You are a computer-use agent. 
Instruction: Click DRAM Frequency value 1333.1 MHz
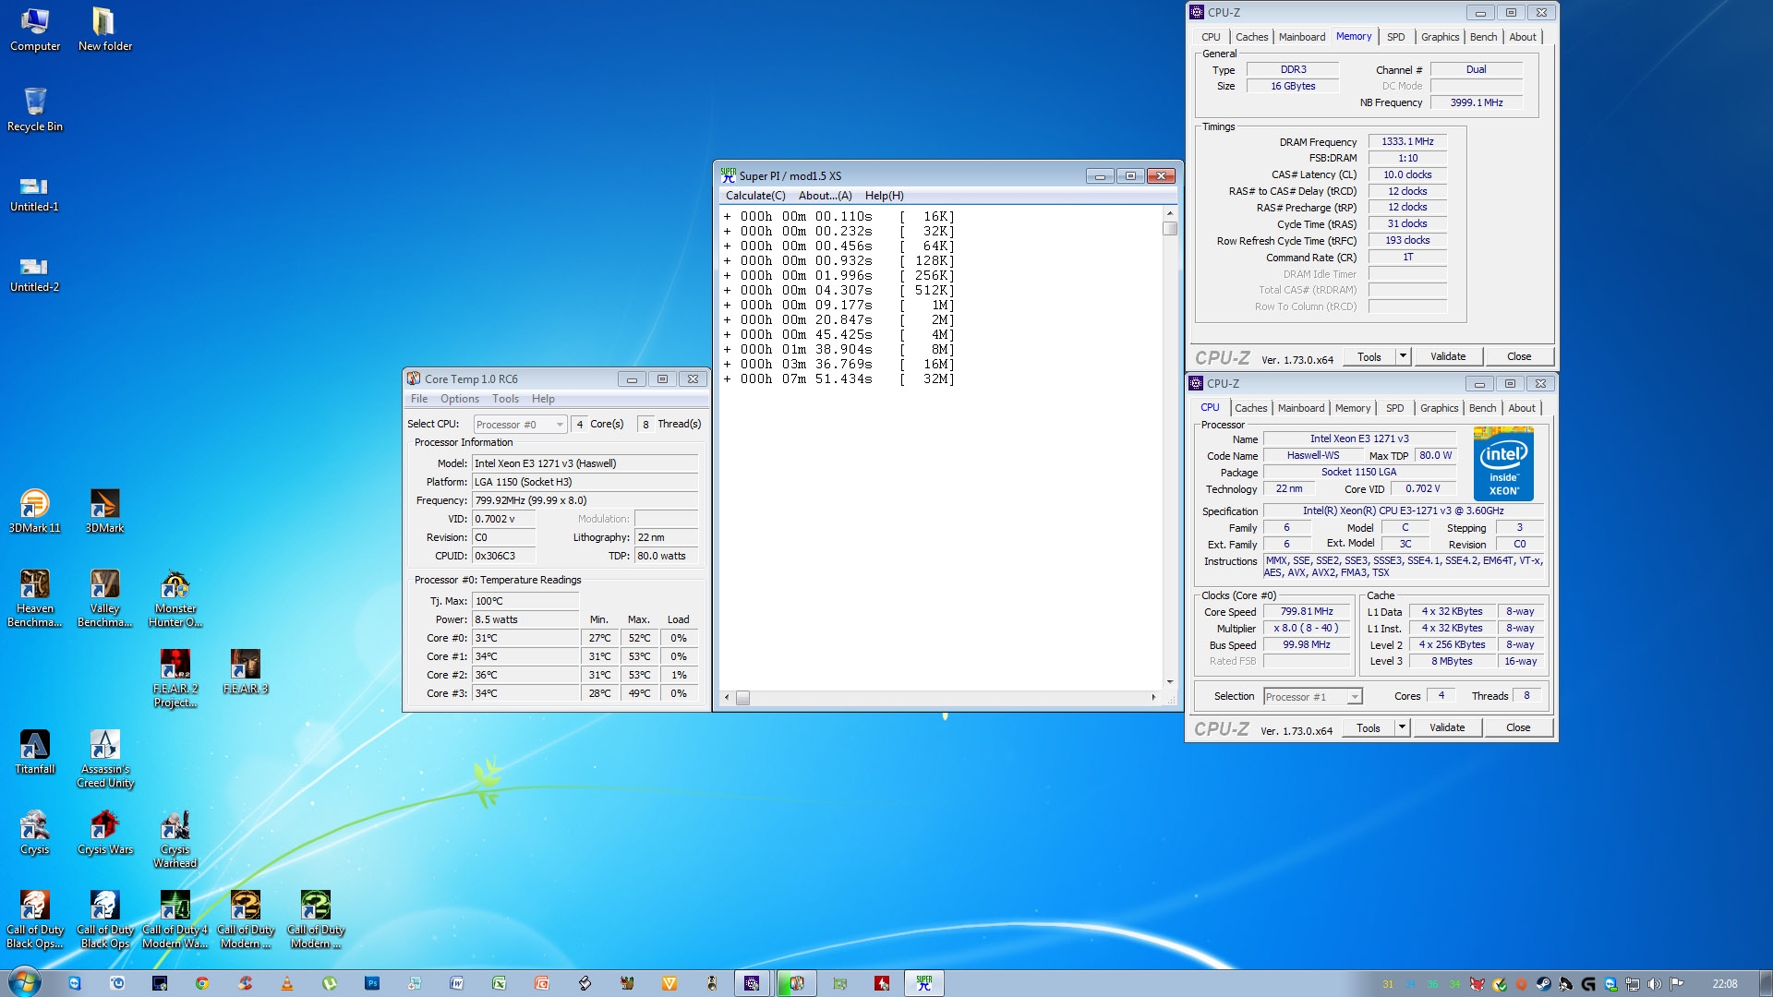tap(1407, 142)
